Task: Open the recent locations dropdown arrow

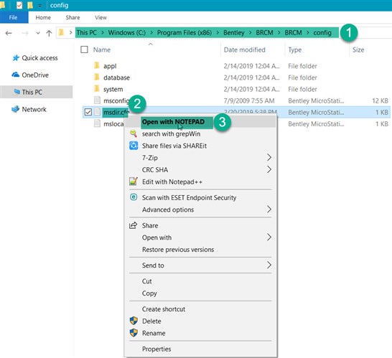Action: (38, 33)
